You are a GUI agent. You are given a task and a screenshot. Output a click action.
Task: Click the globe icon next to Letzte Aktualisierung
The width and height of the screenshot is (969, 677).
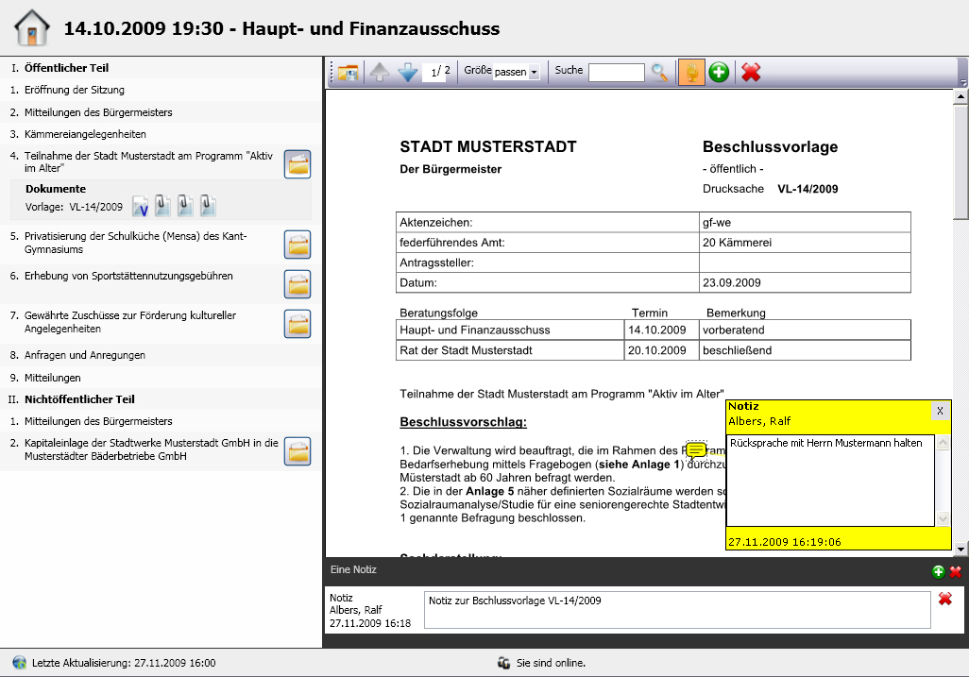pyautogui.click(x=20, y=663)
